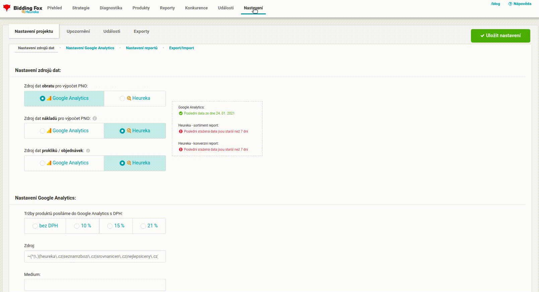Select Google Analytics for nákladů data source

click(x=64, y=131)
